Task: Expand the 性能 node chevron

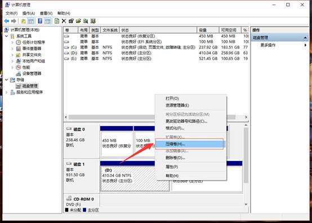Action: [x=12, y=67]
